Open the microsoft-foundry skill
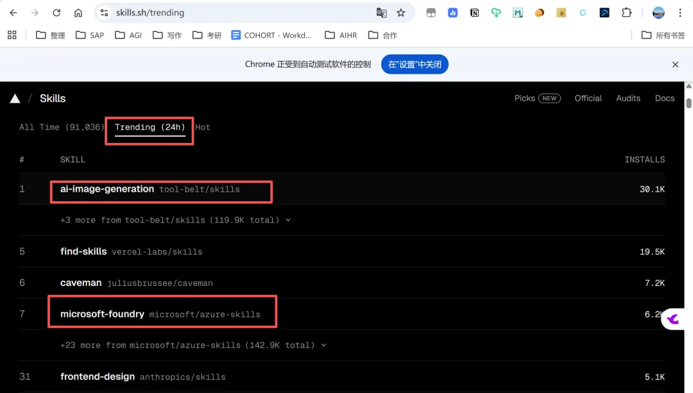Viewport: 693px width, 393px height. [x=342, y=314]
